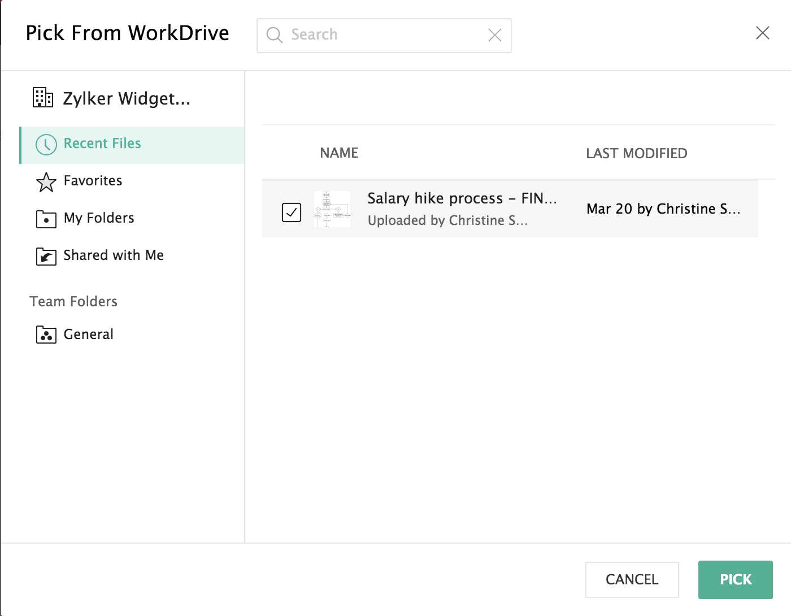Image resolution: width=791 pixels, height=616 pixels.
Task: Open the General team folder icon
Action: tap(46, 335)
